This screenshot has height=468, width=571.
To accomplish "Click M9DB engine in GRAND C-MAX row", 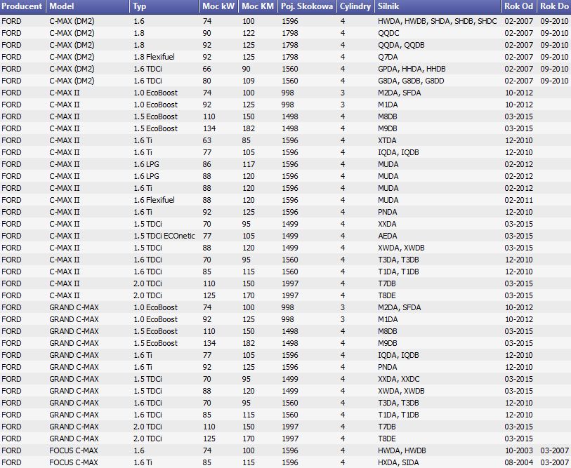I will pos(388,344).
